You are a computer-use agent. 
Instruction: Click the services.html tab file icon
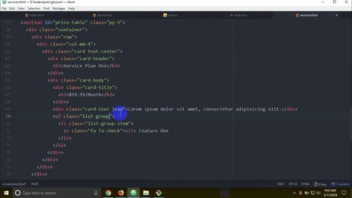click(x=297, y=15)
